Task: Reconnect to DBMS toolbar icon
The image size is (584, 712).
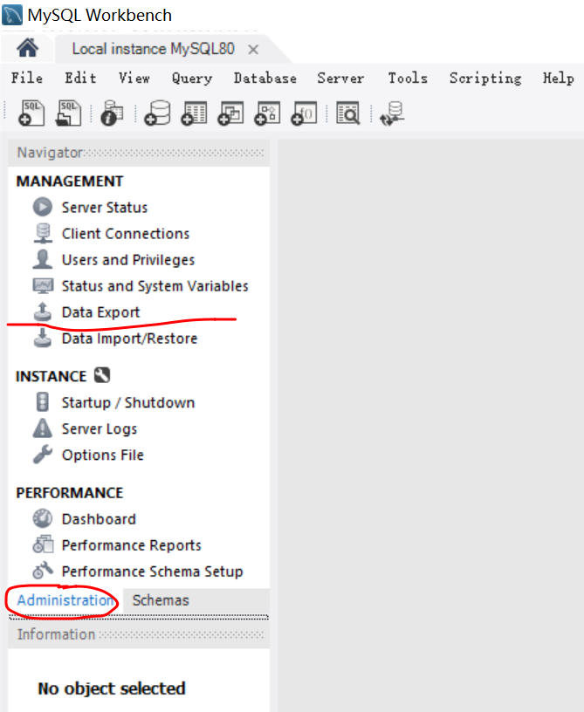Action: click(x=392, y=113)
